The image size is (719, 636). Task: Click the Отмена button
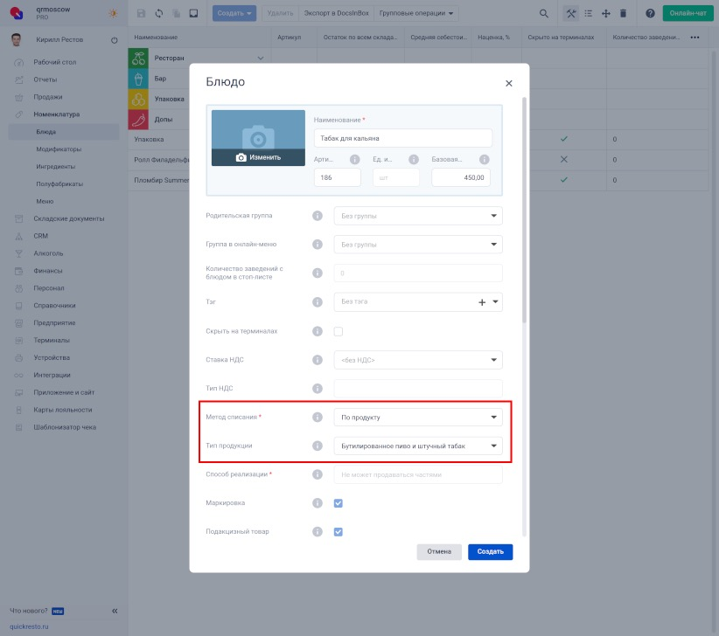click(x=439, y=552)
